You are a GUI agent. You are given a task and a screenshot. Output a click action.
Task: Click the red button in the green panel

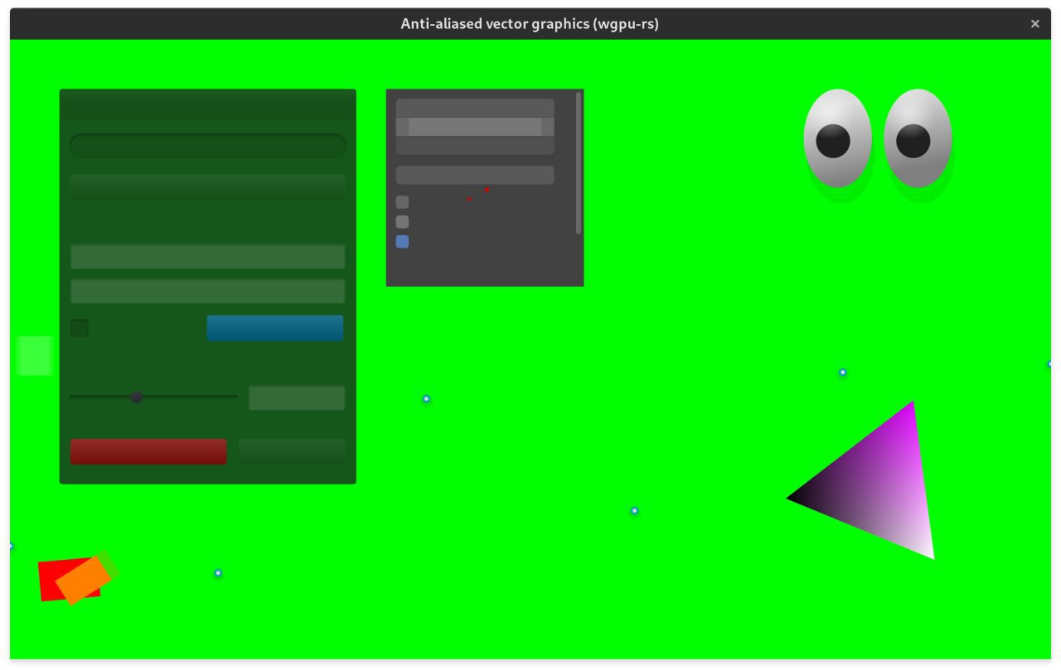coord(148,451)
